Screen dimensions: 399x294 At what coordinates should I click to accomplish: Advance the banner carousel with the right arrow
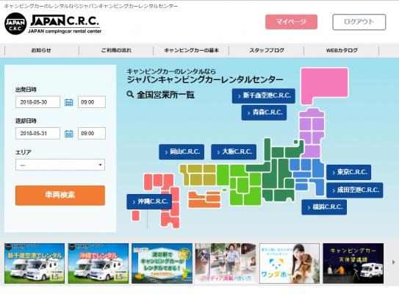click(393, 262)
